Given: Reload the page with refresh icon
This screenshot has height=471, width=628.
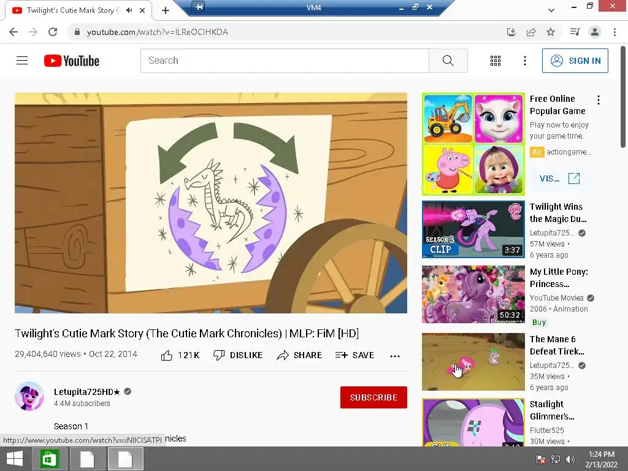Looking at the screenshot, I should (x=53, y=32).
